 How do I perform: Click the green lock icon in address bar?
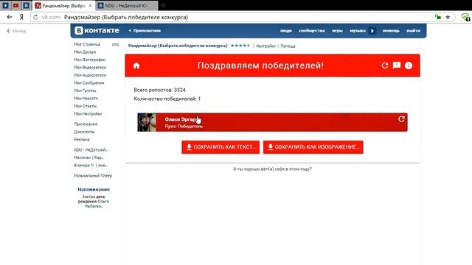[438, 17]
